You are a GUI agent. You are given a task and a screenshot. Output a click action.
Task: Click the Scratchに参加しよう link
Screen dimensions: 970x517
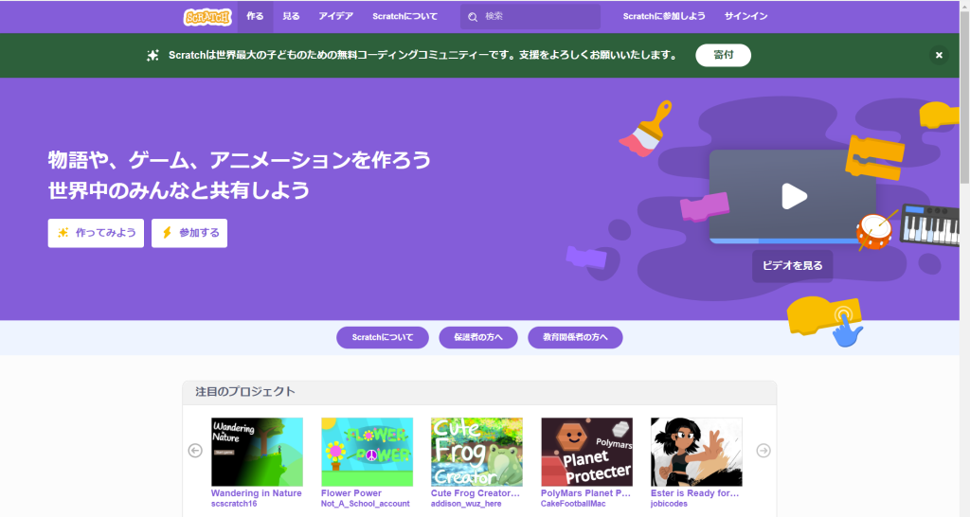[x=663, y=16]
